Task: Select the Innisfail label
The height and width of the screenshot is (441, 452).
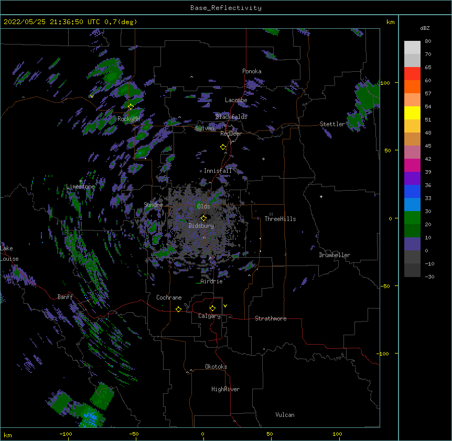Action: 218,171
